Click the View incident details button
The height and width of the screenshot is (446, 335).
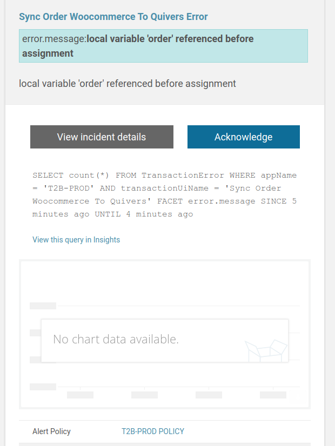tap(102, 137)
